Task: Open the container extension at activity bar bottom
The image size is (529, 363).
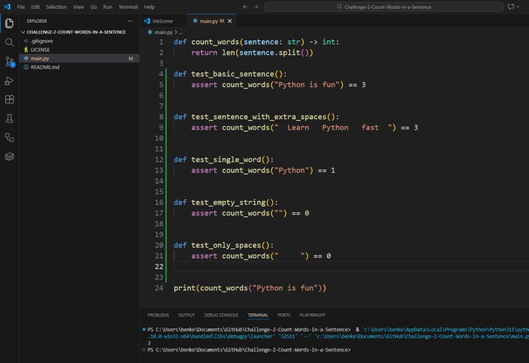Action: point(9,156)
